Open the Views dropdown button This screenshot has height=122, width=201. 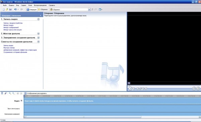(x=100, y=9)
